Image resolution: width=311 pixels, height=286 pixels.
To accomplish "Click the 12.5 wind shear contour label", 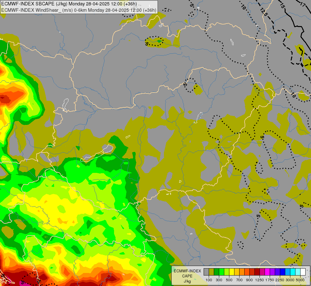I will click(263, 12).
